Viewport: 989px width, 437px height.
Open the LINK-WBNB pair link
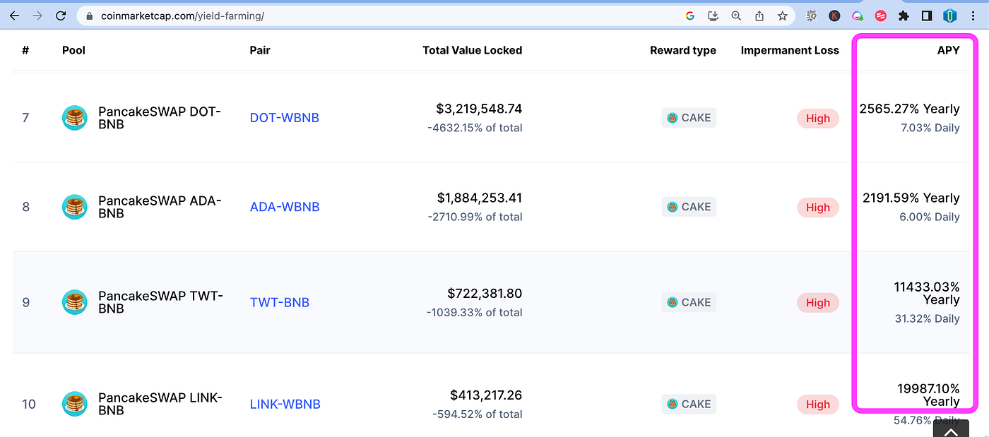pos(285,405)
